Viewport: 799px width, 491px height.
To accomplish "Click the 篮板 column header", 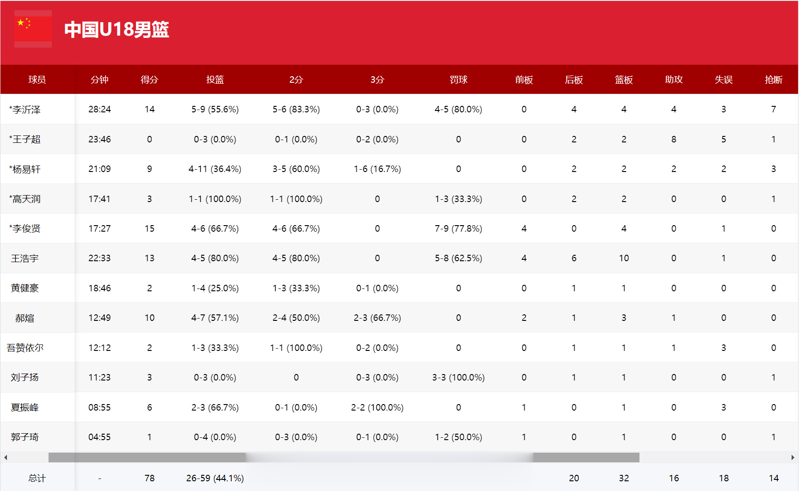I will tap(624, 80).
